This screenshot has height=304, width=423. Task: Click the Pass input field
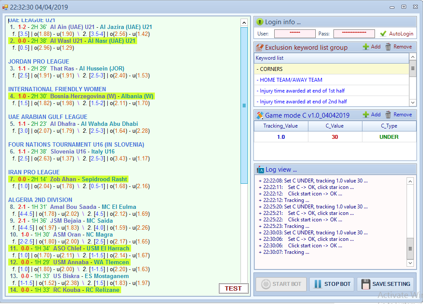click(x=354, y=34)
